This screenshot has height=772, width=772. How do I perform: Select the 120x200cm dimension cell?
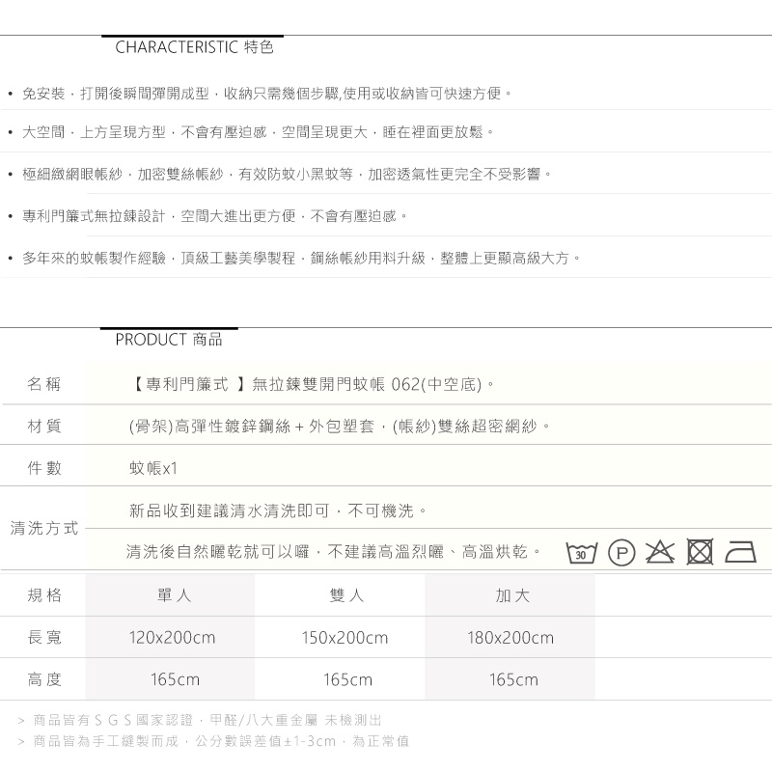pyautogui.click(x=172, y=638)
